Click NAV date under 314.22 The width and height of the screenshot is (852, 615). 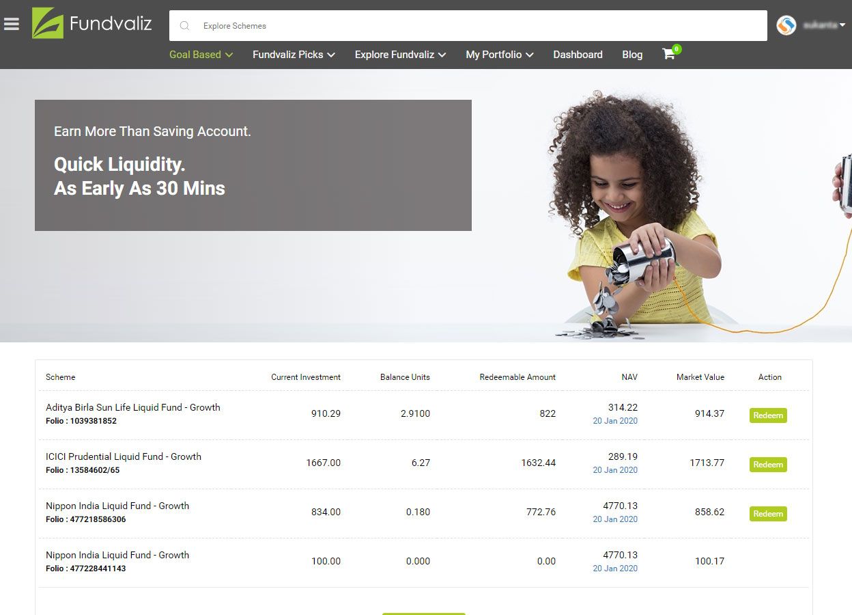pyautogui.click(x=615, y=421)
